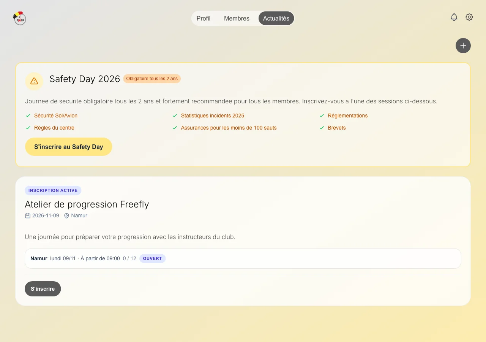486x342 pixels.
Task: Open settings via the gear icon
Action: (469, 17)
